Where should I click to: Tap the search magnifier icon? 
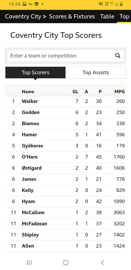tap(118, 55)
